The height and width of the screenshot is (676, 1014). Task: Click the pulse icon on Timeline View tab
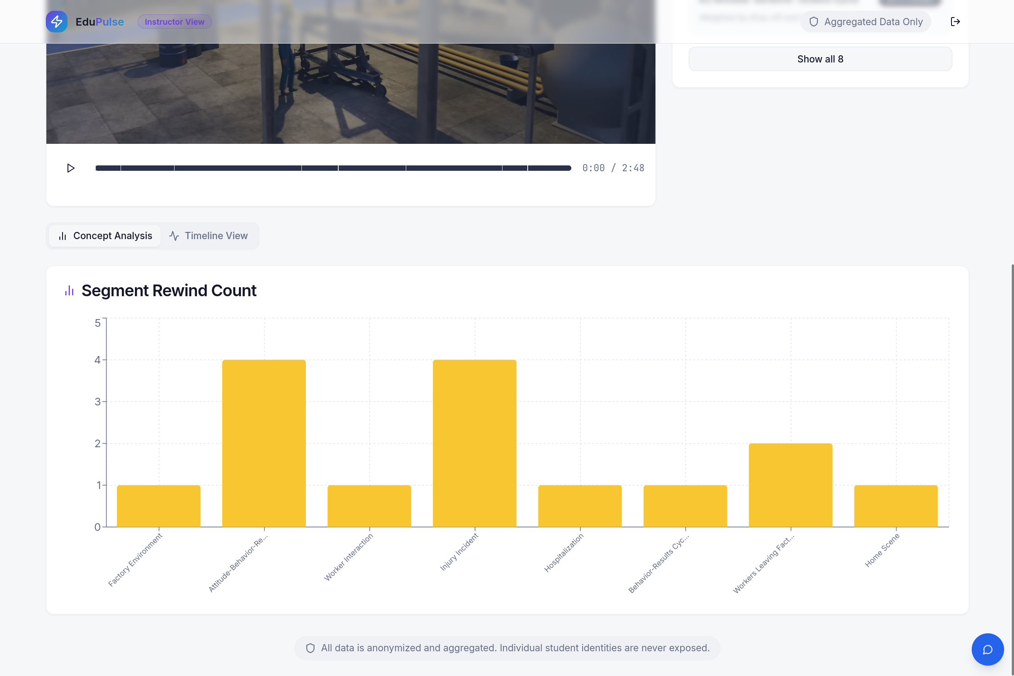(174, 236)
